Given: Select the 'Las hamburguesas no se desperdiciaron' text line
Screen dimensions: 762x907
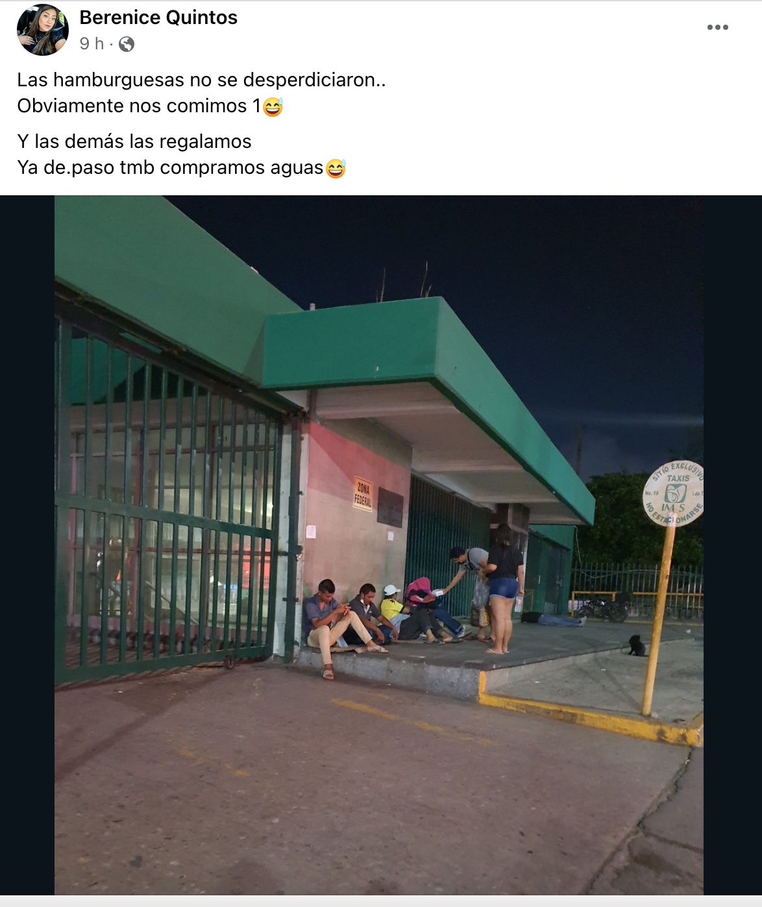Looking at the screenshot, I should click(x=201, y=80).
